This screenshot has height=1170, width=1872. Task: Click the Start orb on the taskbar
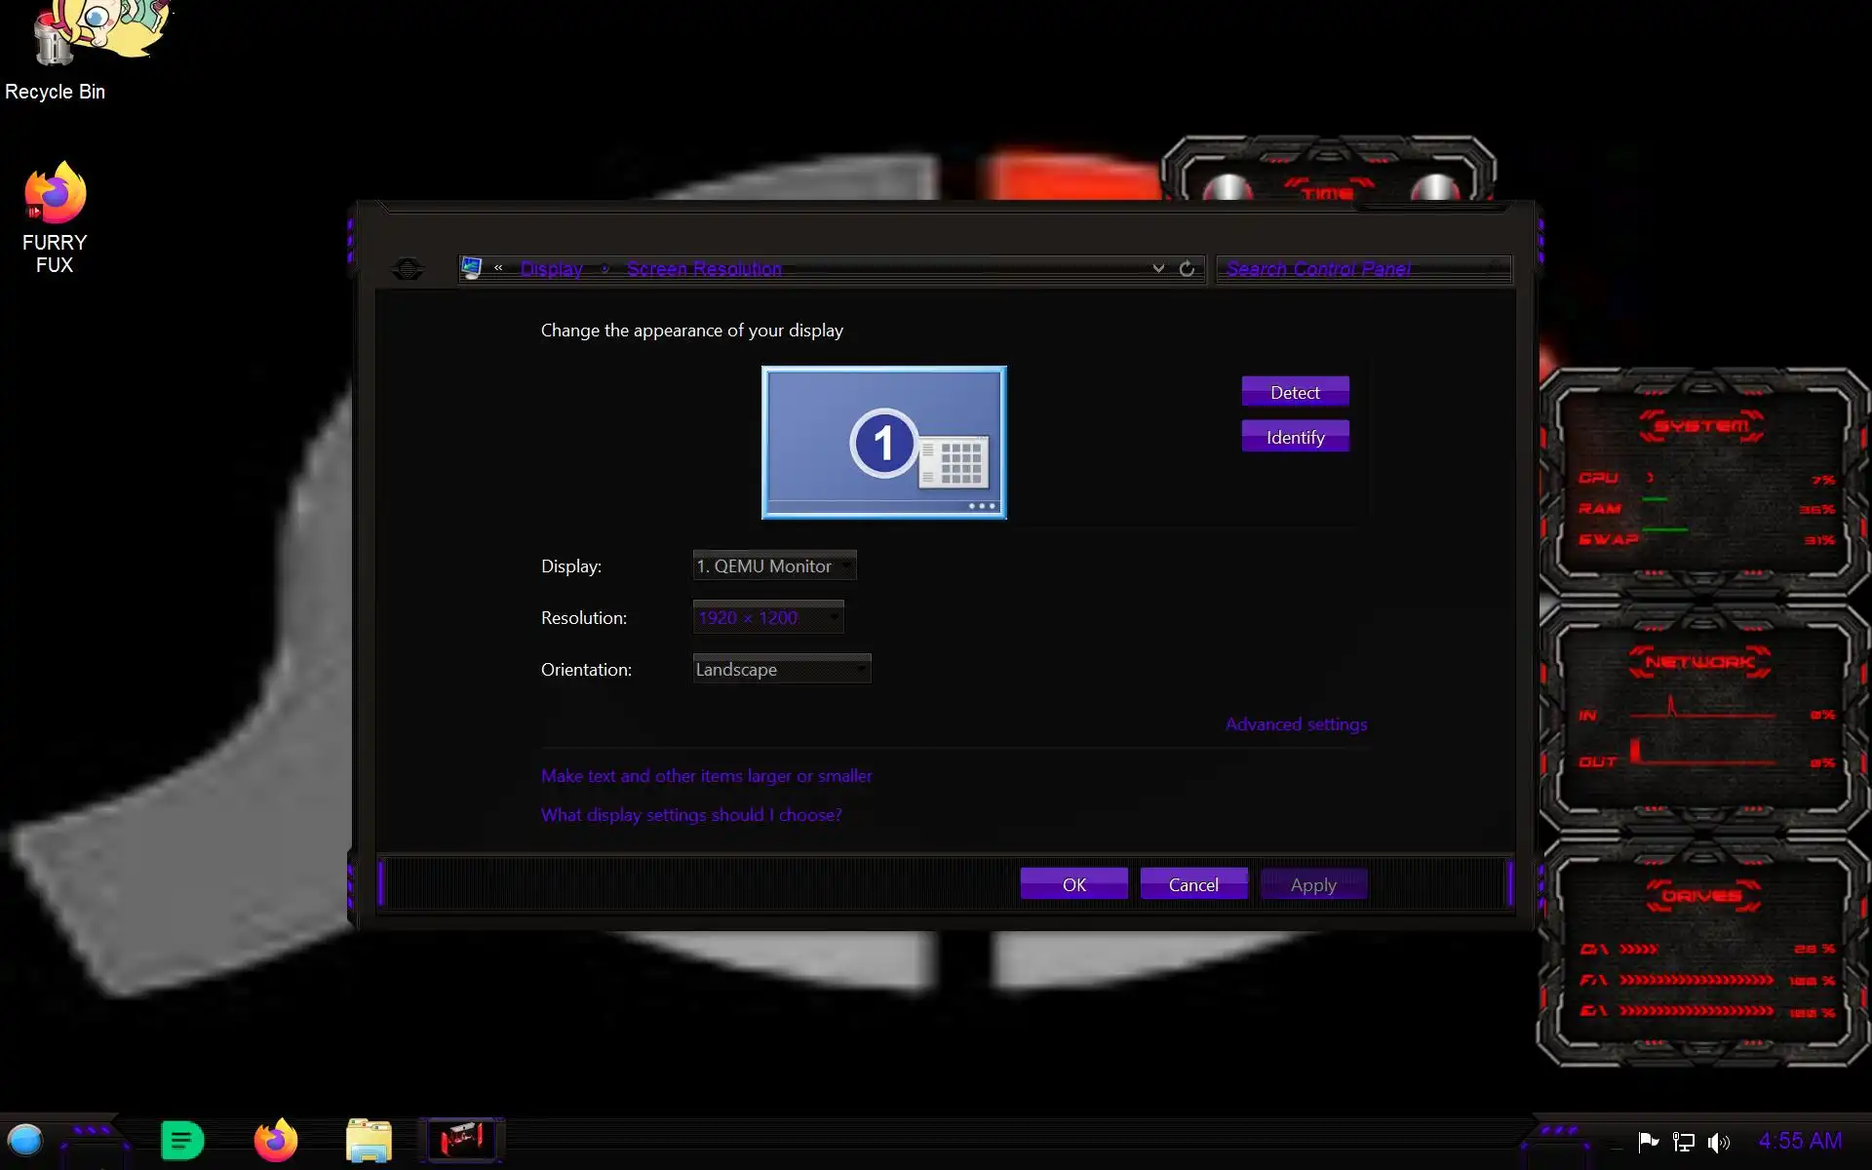[x=25, y=1139]
